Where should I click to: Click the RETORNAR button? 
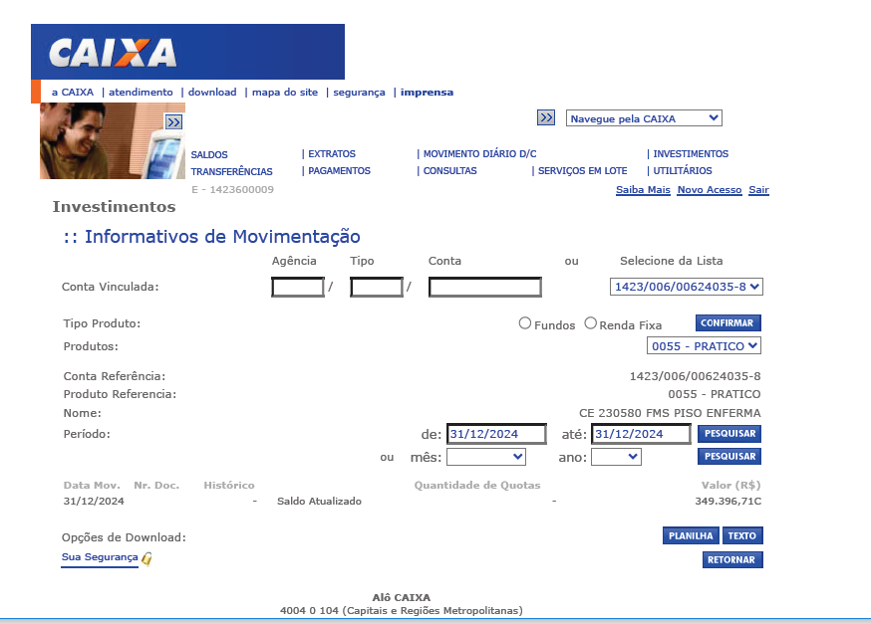click(x=732, y=559)
